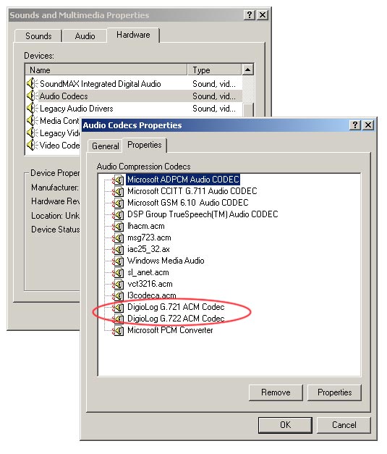387x454 pixels.
Task: Click the icon next to Microsoft GSM 6.10 Audio CODEC
Action: coord(118,203)
